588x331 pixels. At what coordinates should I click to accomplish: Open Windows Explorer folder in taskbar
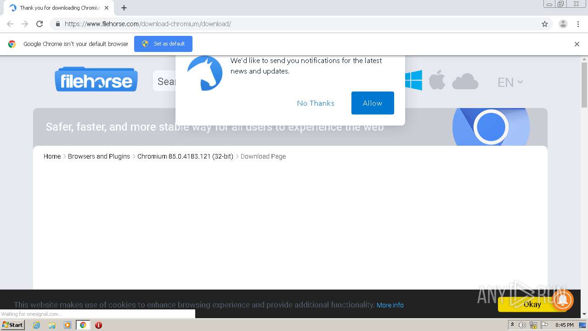pos(52,325)
